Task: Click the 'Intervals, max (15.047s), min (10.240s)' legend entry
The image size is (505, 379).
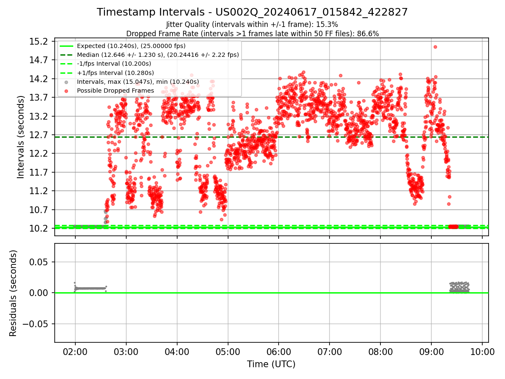Action: [x=138, y=82]
